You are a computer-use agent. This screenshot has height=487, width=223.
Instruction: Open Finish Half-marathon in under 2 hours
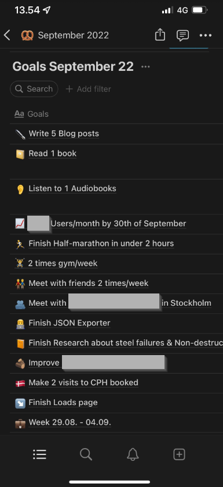[x=101, y=243]
